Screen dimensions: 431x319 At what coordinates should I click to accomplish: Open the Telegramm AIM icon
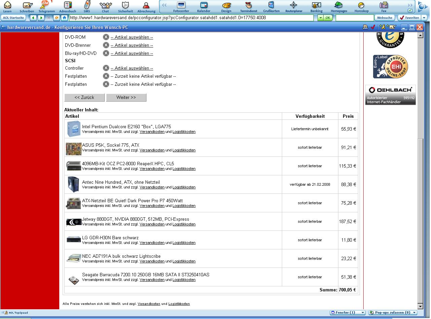point(46,6)
